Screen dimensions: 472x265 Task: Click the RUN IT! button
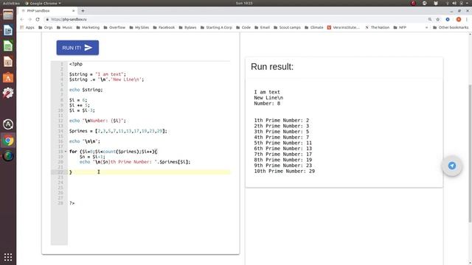click(x=77, y=48)
